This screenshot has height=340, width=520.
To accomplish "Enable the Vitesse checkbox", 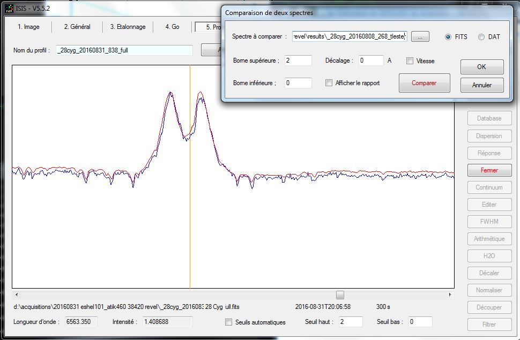I will 410,61.
